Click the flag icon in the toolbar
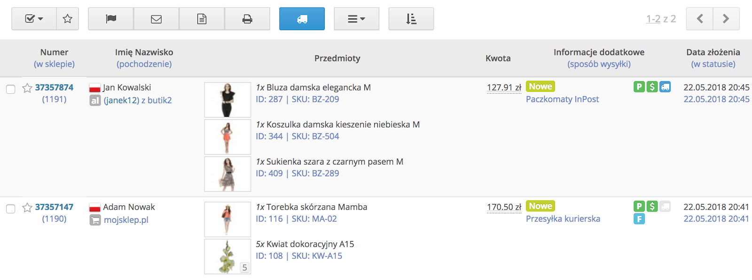752x280 pixels. pyautogui.click(x=111, y=19)
